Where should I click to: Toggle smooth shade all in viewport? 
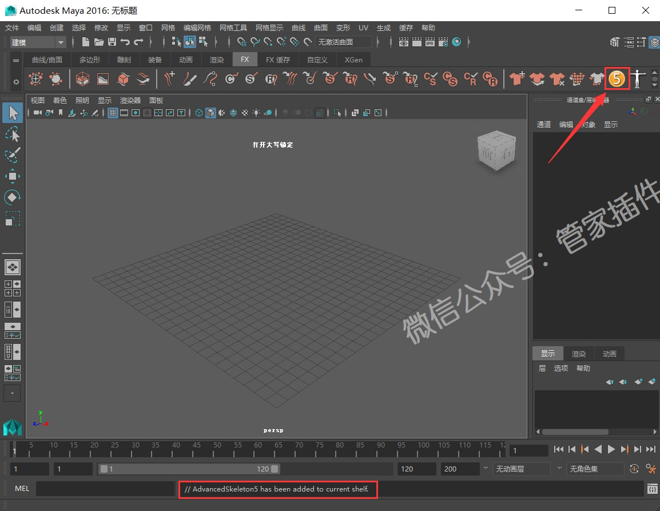210,113
